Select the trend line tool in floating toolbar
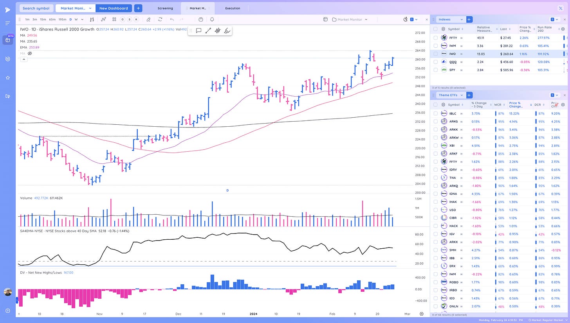Image resolution: width=570 pixels, height=323 pixels. 208,31
